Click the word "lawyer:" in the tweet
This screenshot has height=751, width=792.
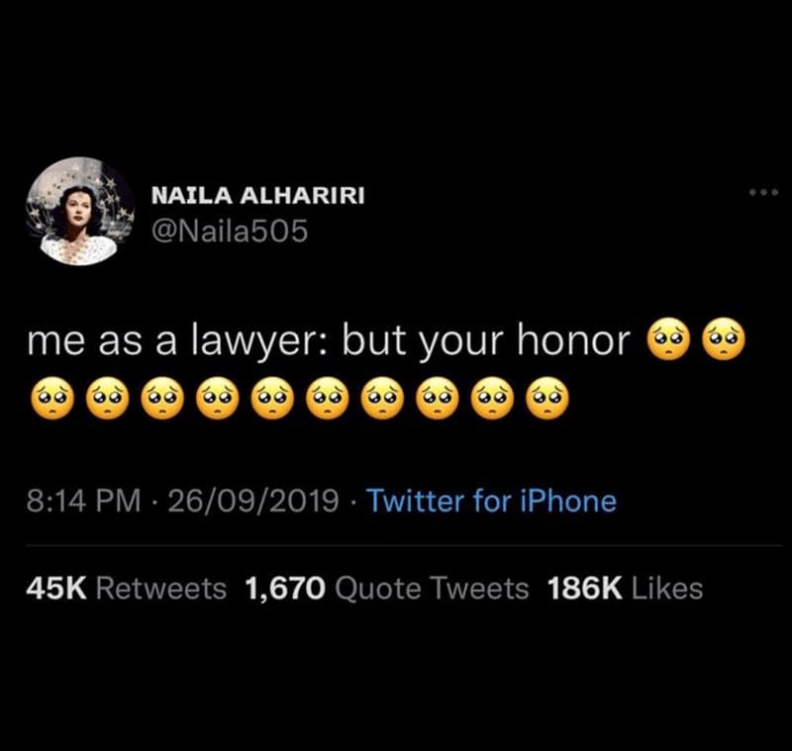click(261, 341)
